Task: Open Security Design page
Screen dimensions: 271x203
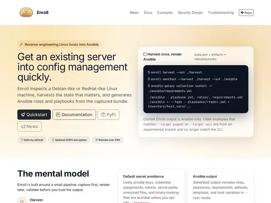Action: point(190,13)
